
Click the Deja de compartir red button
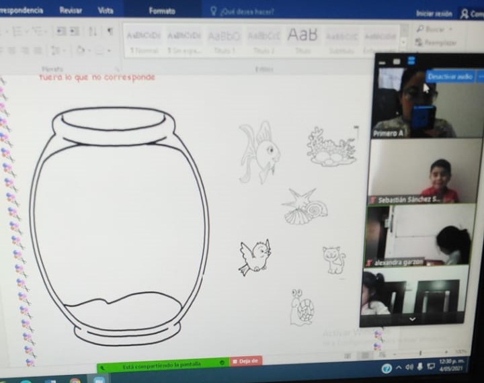246,361
